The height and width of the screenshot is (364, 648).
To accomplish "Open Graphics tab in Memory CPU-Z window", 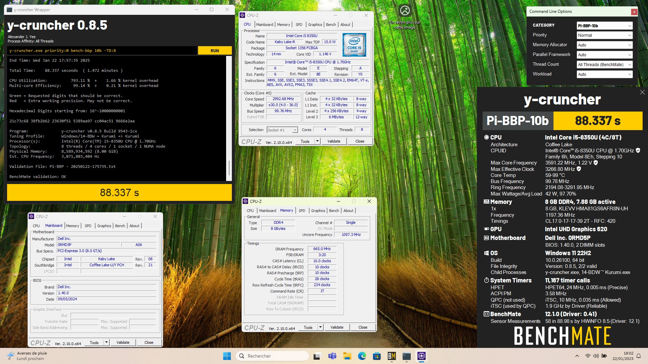I will tap(318, 211).
